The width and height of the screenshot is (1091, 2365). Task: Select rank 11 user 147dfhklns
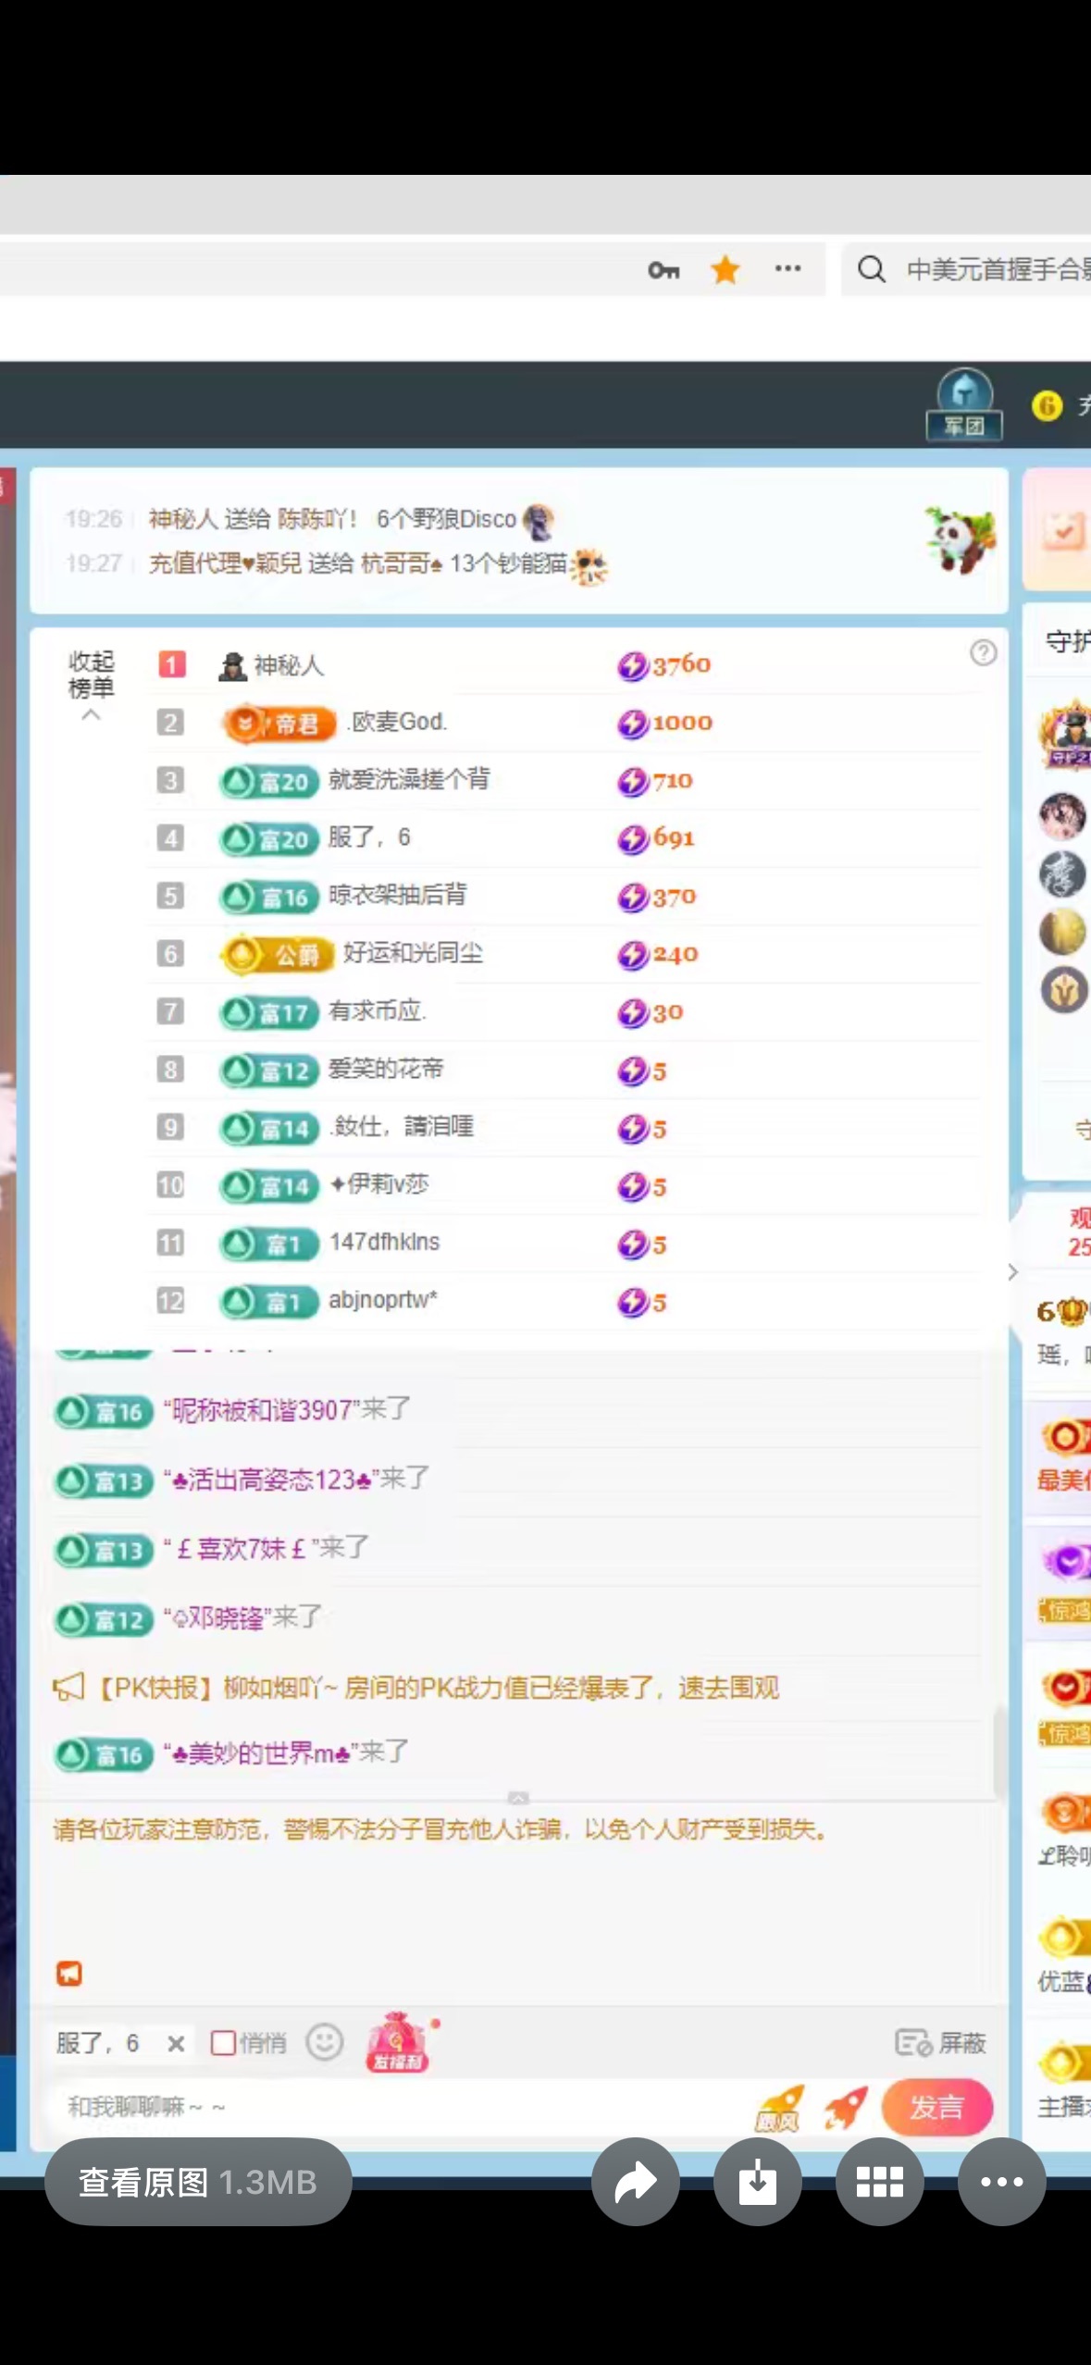coord(384,1242)
